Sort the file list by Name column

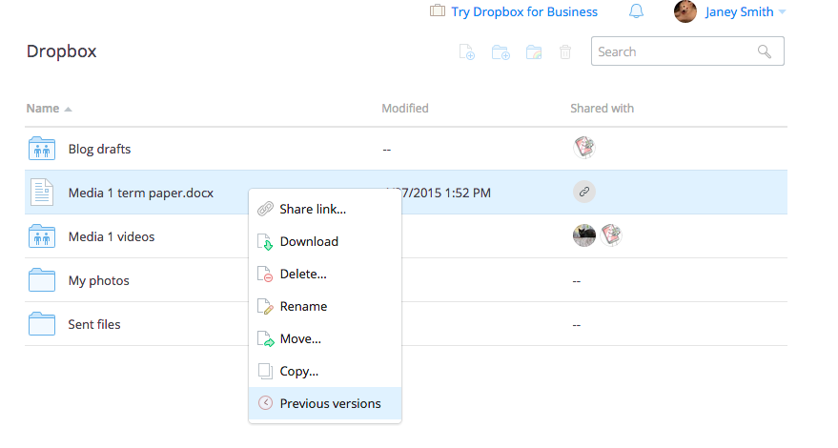(x=43, y=109)
